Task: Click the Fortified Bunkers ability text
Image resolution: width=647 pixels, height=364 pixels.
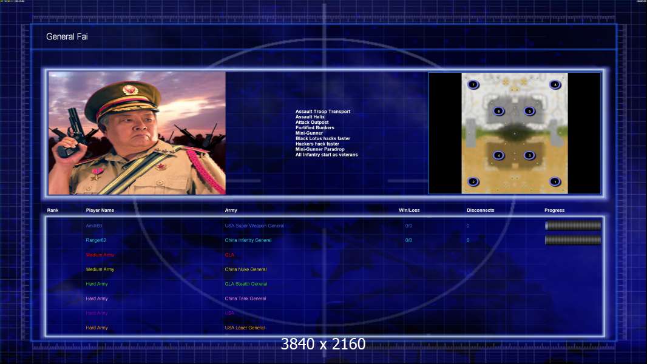Action: point(315,127)
